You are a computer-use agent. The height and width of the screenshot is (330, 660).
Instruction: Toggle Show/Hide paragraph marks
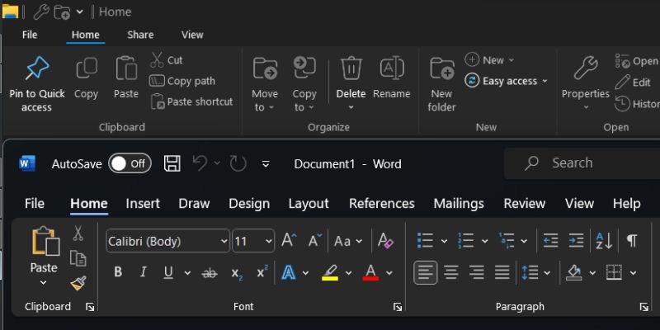click(x=632, y=241)
